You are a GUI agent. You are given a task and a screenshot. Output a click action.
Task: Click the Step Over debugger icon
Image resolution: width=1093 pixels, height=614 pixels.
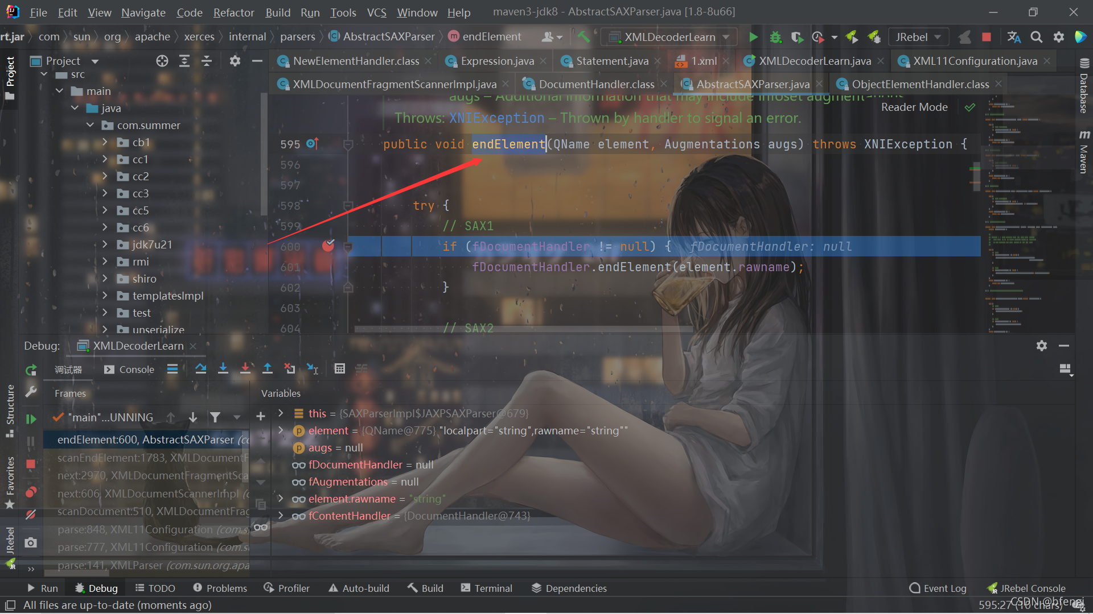(200, 369)
